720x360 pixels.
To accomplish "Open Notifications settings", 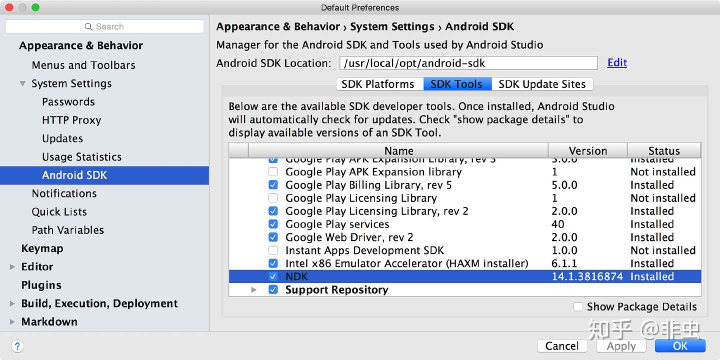I will tap(64, 193).
